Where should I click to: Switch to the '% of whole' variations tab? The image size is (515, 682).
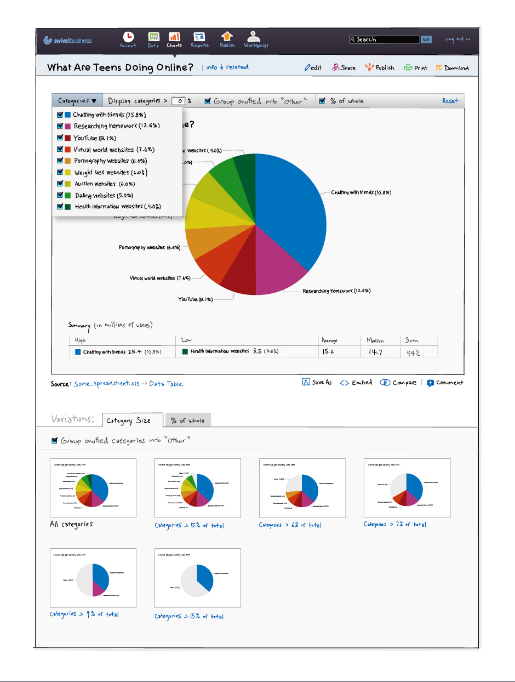(187, 420)
